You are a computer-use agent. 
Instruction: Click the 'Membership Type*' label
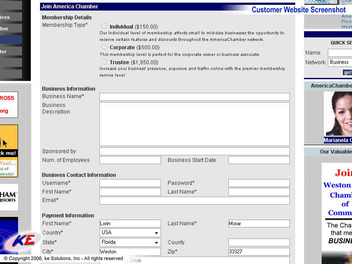65,25
